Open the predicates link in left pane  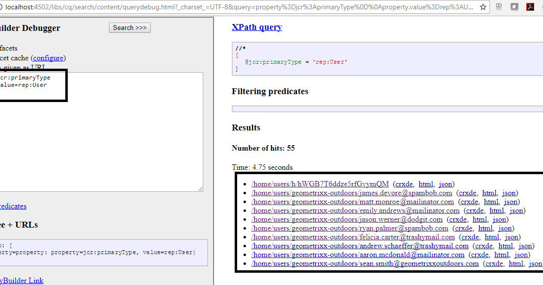coord(13,206)
